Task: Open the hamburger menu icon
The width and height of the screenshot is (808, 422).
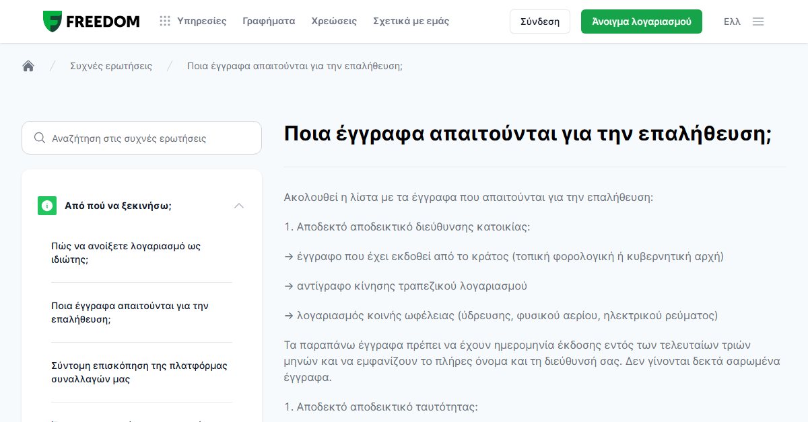Action: (758, 22)
